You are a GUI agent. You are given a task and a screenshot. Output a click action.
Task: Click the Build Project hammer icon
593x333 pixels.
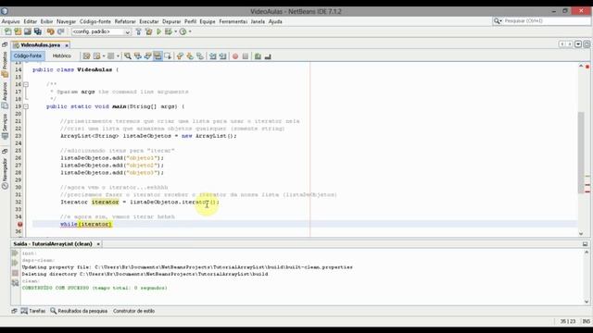point(138,31)
